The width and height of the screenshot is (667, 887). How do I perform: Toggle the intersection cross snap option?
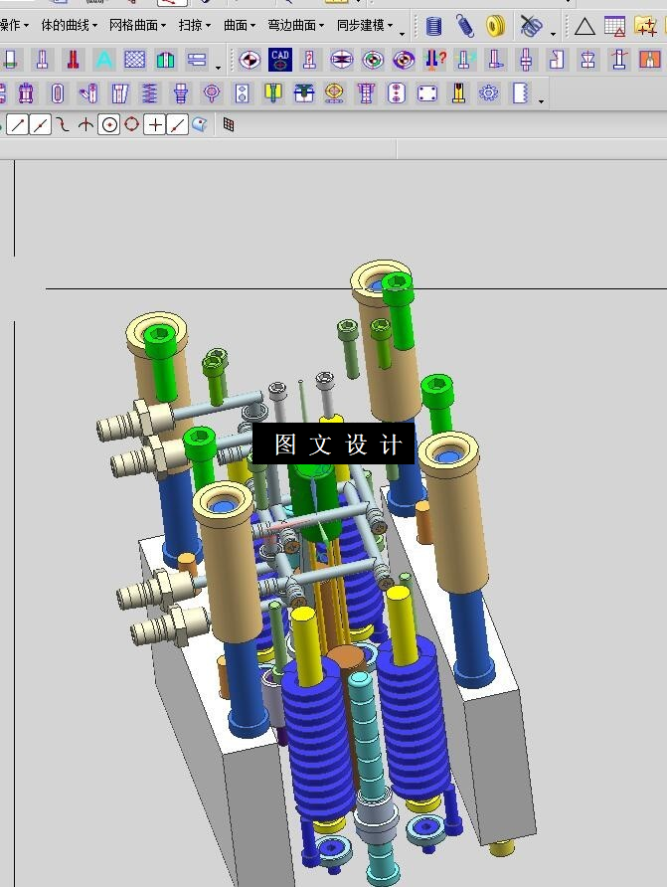click(x=154, y=124)
